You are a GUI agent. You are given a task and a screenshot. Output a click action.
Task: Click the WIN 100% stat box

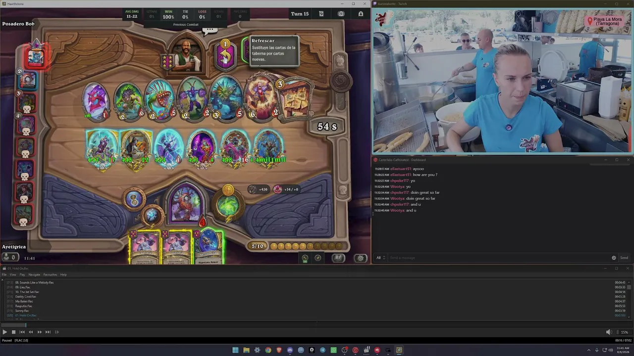[x=168, y=14]
